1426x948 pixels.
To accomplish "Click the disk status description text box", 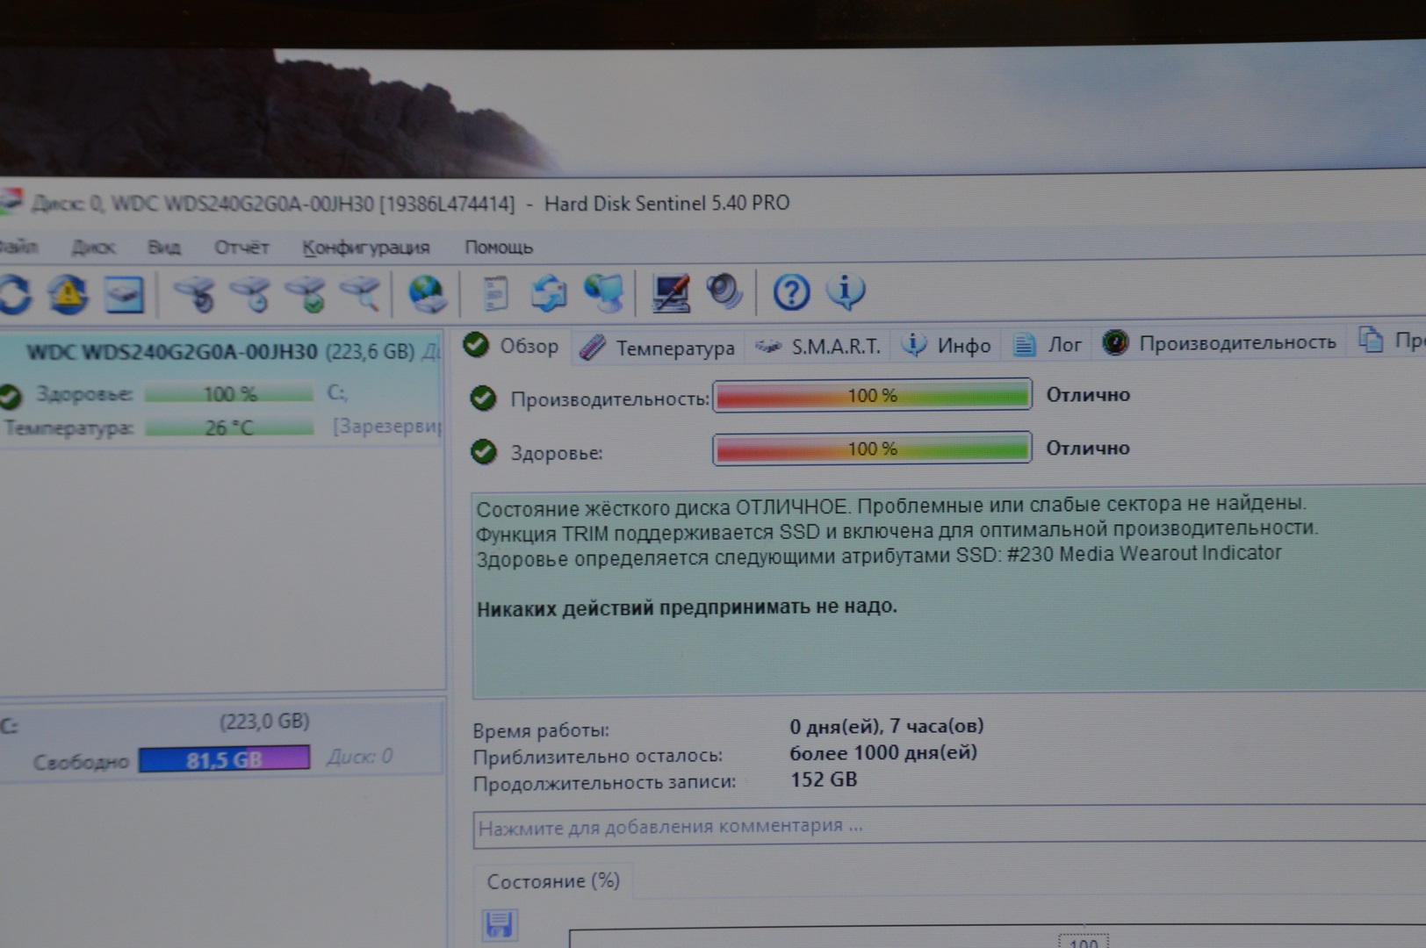I will [949, 592].
